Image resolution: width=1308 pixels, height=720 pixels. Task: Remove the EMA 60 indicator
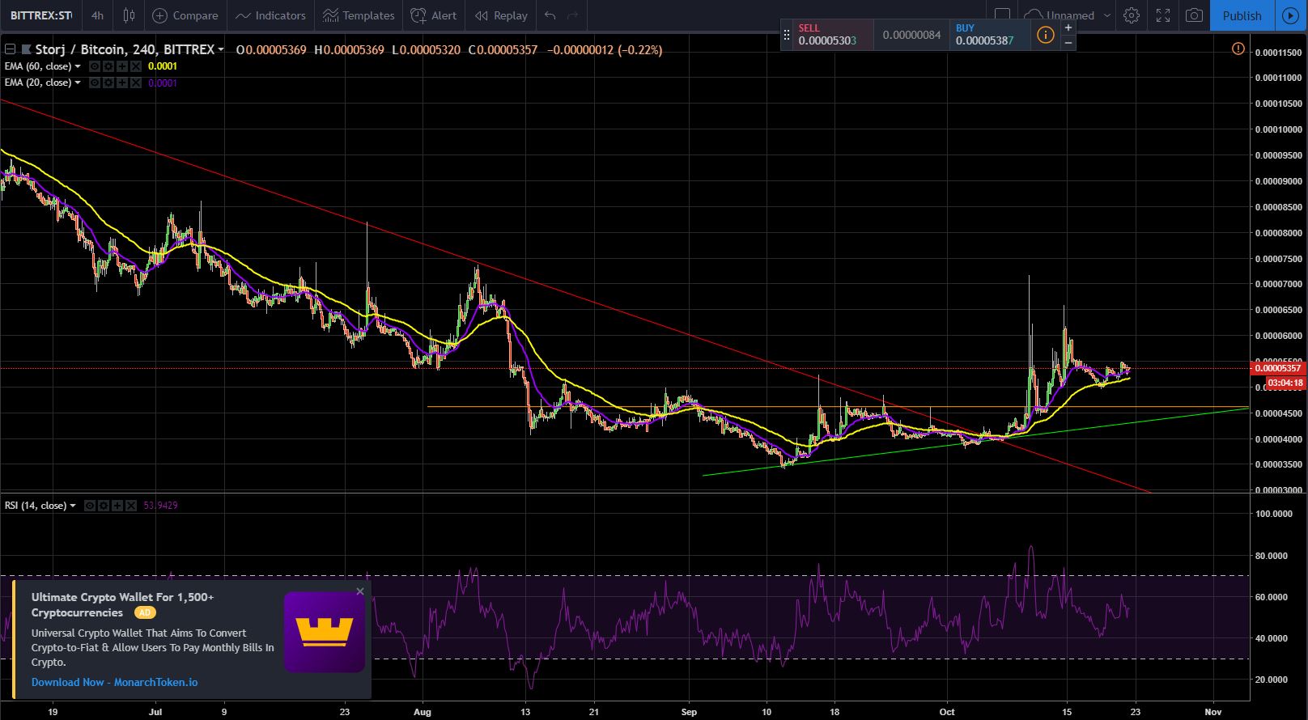135,66
